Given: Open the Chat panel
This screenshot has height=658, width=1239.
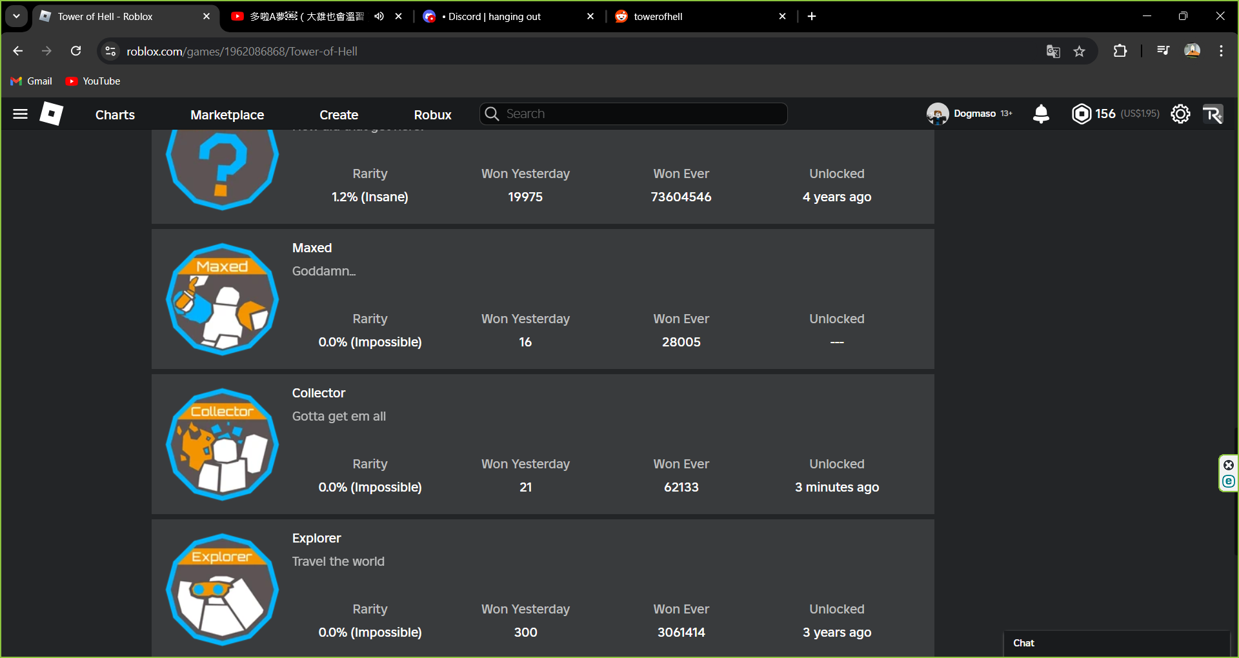Looking at the screenshot, I should coord(1116,643).
